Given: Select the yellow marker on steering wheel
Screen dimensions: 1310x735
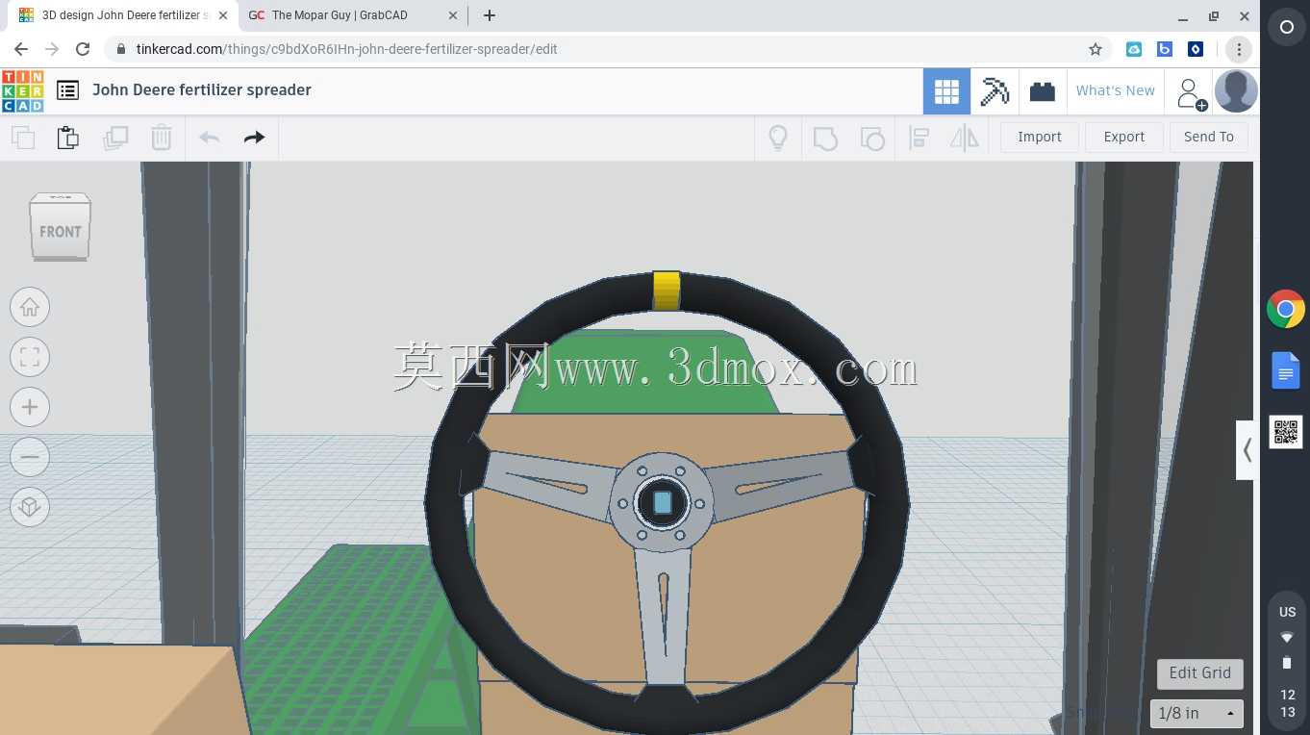Looking at the screenshot, I should 667,291.
